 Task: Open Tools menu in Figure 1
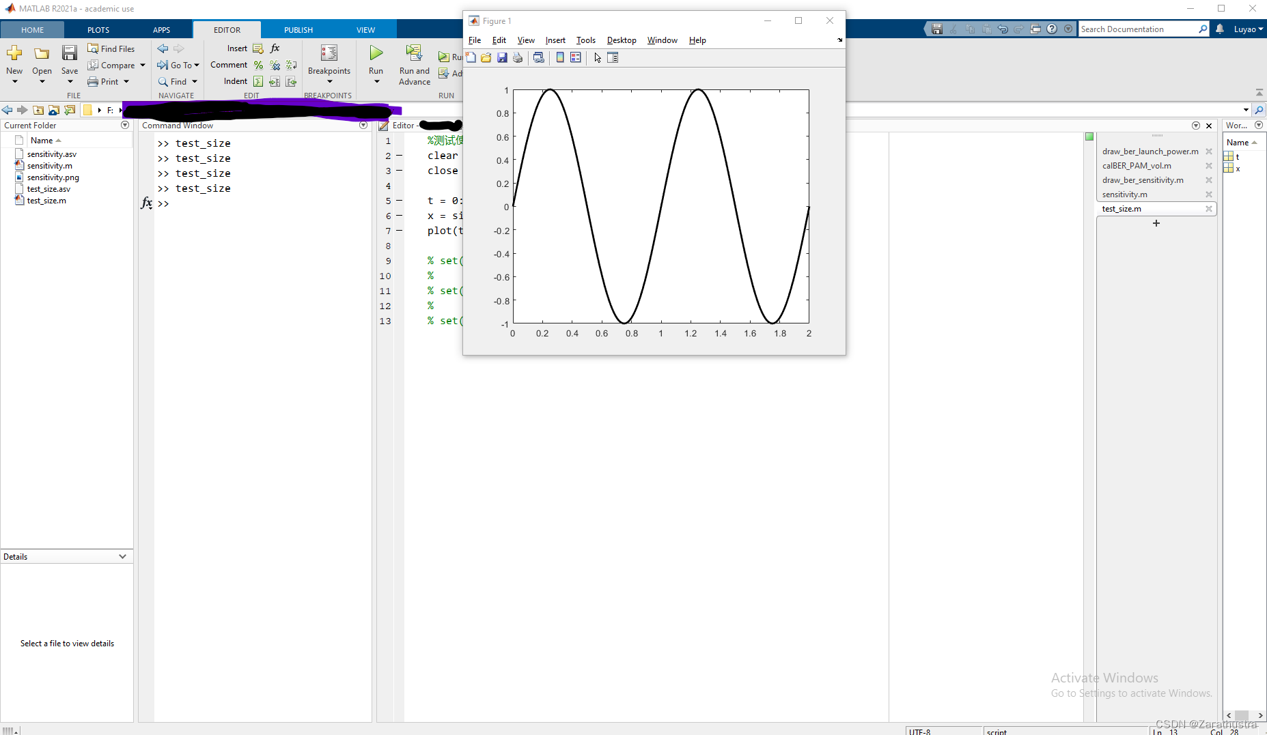[585, 40]
